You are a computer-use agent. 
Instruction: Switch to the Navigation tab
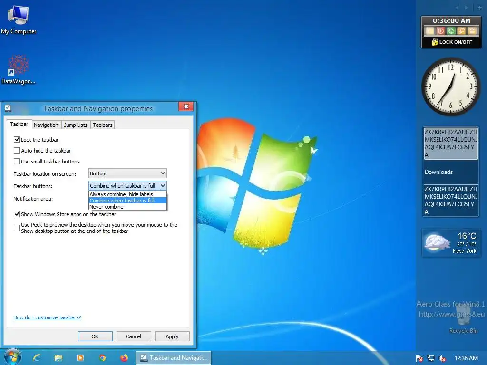tap(46, 125)
